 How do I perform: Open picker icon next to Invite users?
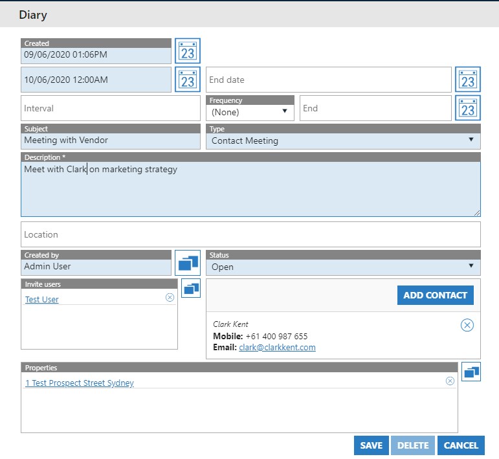coord(191,289)
